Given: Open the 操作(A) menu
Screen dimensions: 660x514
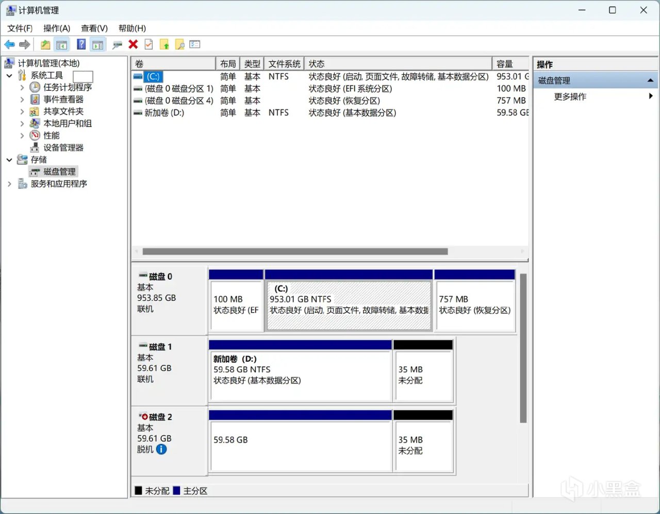Looking at the screenshot, I should tap(57, 28).
